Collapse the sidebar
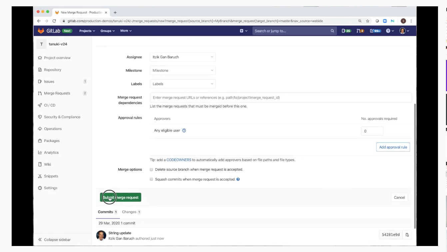Image resolution: width=447 pixels, height=252 pixels. pos(54,240)
